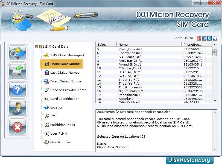Click the Fixed Dialed Number icon
The height and width of the screenshot is (164, 222).
tap(47, 81)
